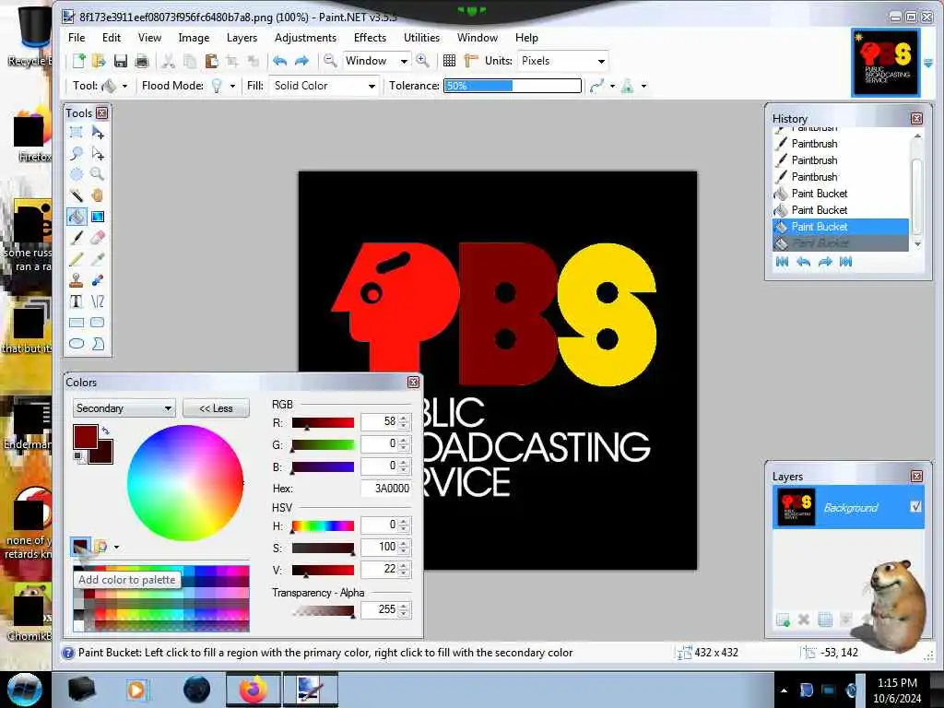
Task: Adjust the Tolerance 50% slider
Action: pyautogui.click(x=513, y=86)
